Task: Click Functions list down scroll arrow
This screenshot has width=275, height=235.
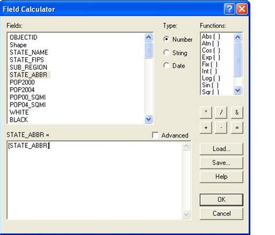Action: pyautogui.click(x=238, y=90)
